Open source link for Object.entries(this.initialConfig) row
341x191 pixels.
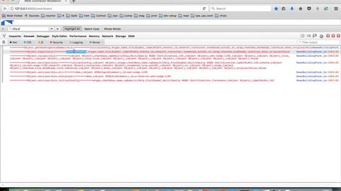tap(318, 80)
